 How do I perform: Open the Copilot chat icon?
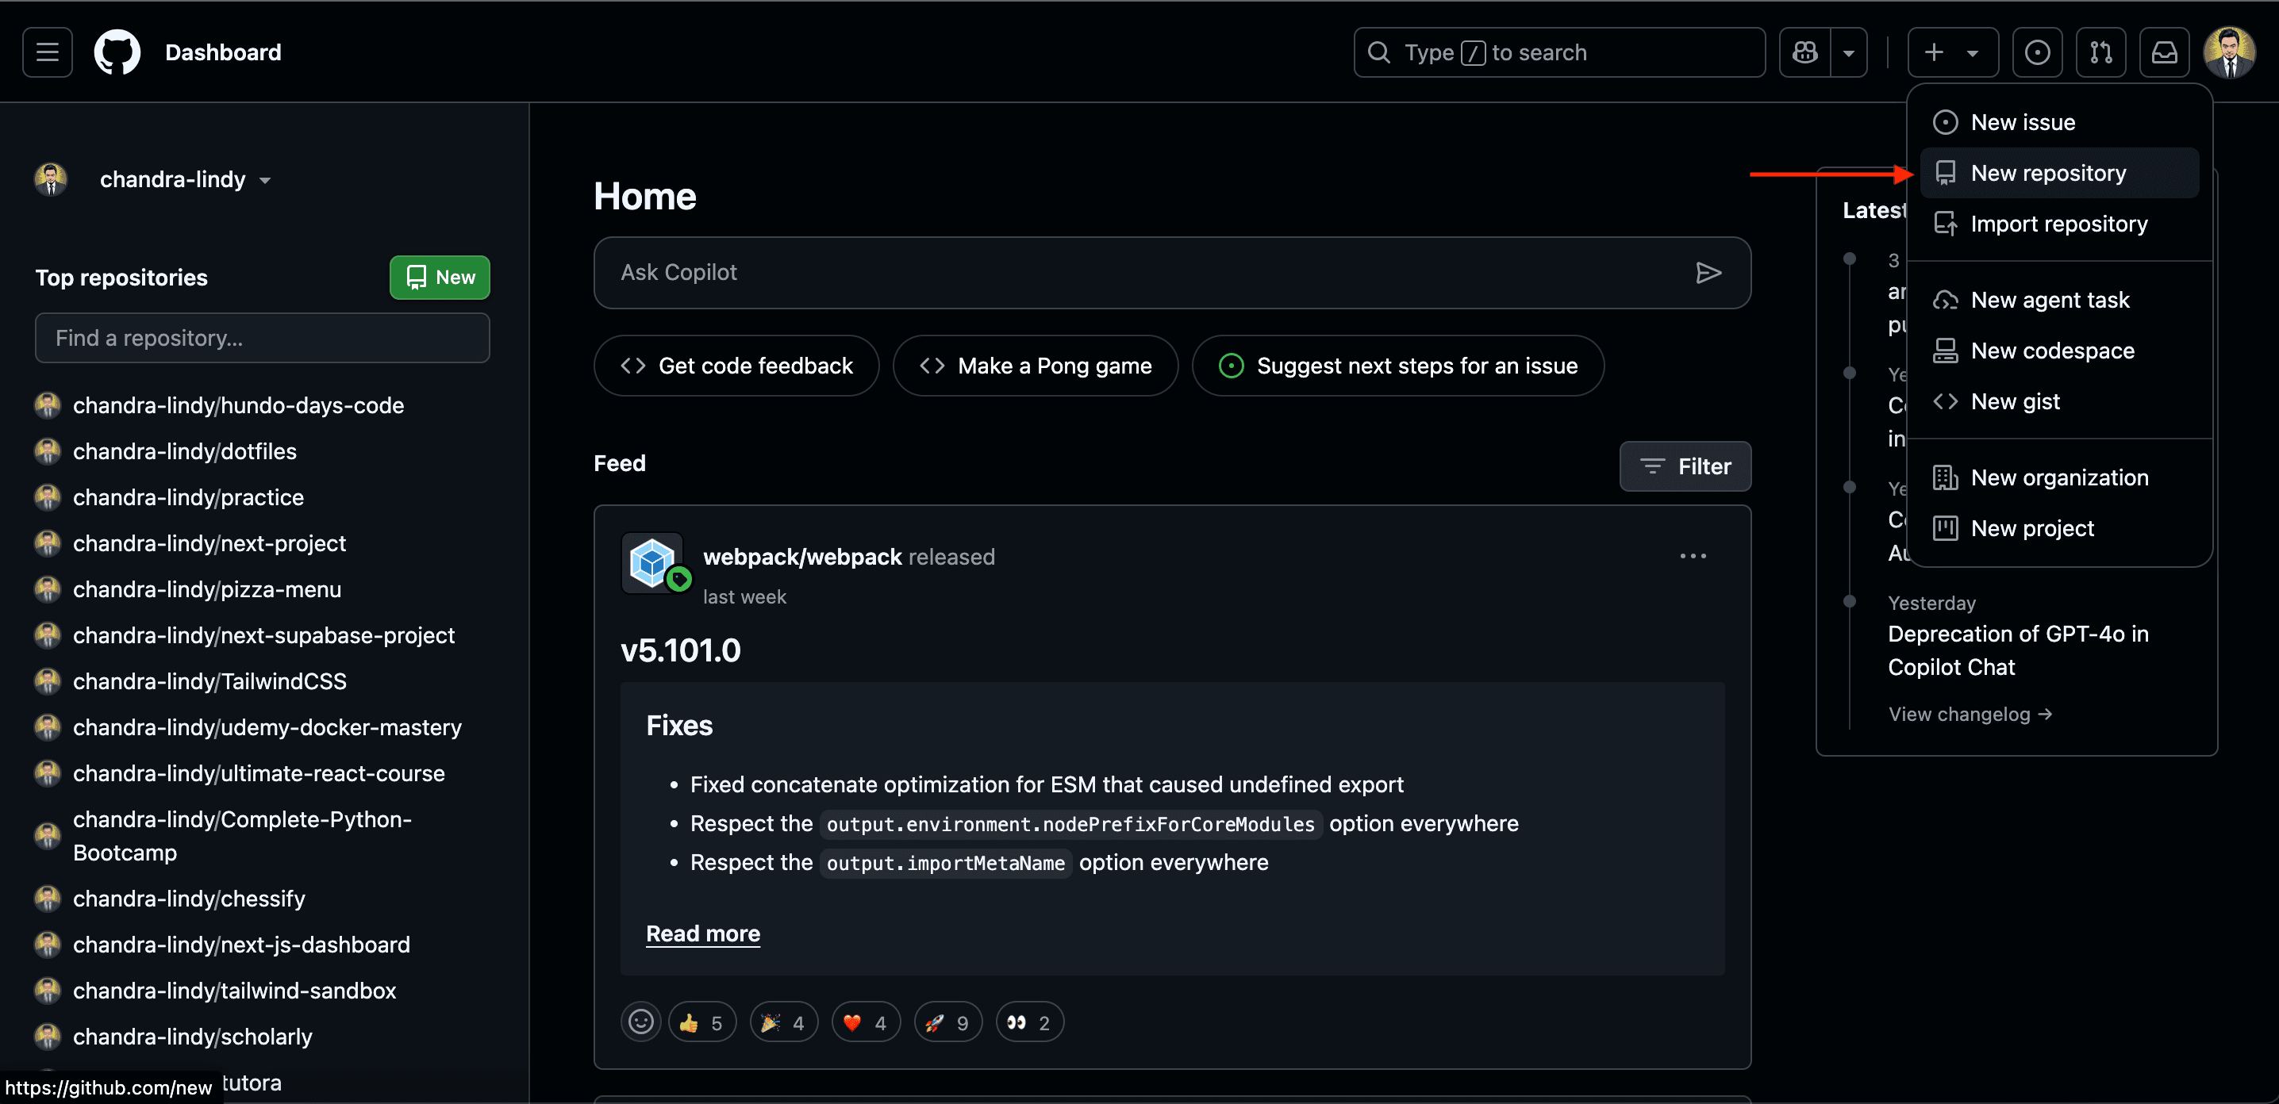[x=1804, y=52]
